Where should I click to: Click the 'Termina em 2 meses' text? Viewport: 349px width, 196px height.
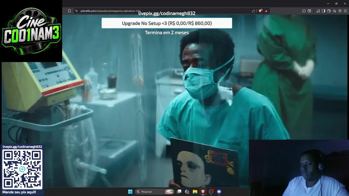(167, 32)
